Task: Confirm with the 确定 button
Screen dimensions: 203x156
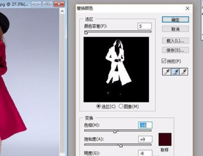Action: coord(175,19)
